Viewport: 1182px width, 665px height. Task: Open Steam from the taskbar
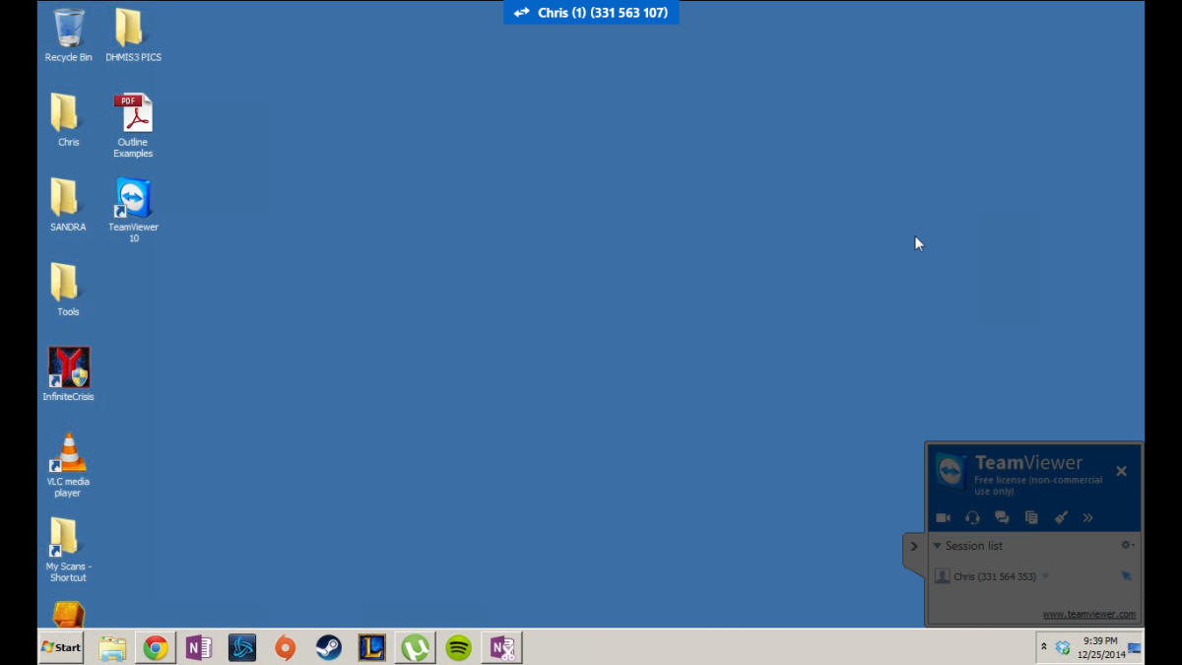pos(328,647)
